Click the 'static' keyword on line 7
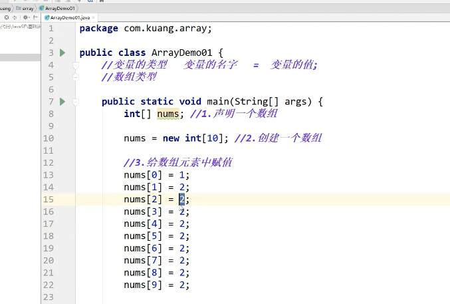Image resolution: width=450 pixels, height=304 pixels. [x=157, y=102]
